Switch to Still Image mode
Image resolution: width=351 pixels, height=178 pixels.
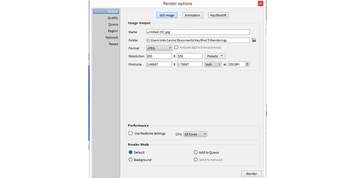point(167,15)
